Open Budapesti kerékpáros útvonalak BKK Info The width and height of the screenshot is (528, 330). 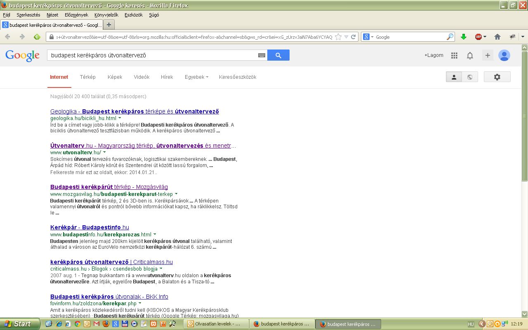(x=109, y=297)
